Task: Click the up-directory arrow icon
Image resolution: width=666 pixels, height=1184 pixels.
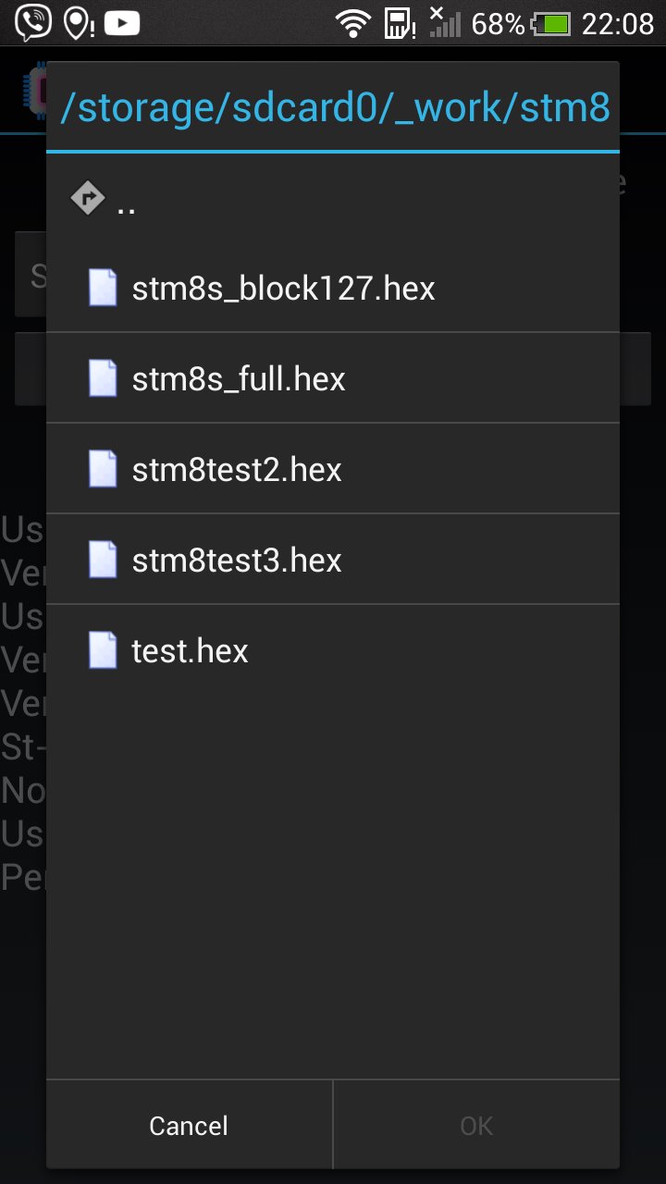Action: (x=87, y=198)
